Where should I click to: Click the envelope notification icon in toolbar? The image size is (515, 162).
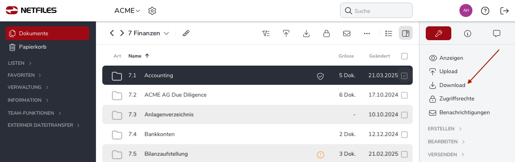click(x=346, y=33)
